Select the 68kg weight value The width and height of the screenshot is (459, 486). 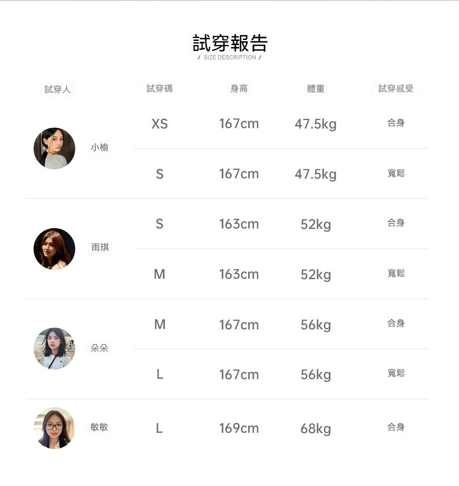(x=316, y=429)
